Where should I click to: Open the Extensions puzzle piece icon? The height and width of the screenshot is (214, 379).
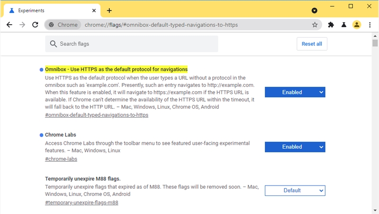(331, 25)
